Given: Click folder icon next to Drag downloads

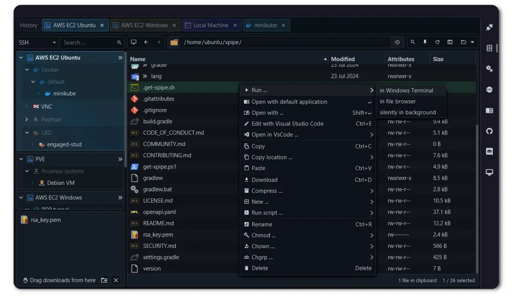Looking at the screenshot, I should coord(104,280).
